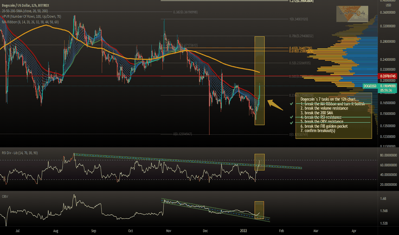Click the 0(0.12594947) Fibonacci label
Screen dimensions: 399x235
pyautogui.click(x=182, y=134)
